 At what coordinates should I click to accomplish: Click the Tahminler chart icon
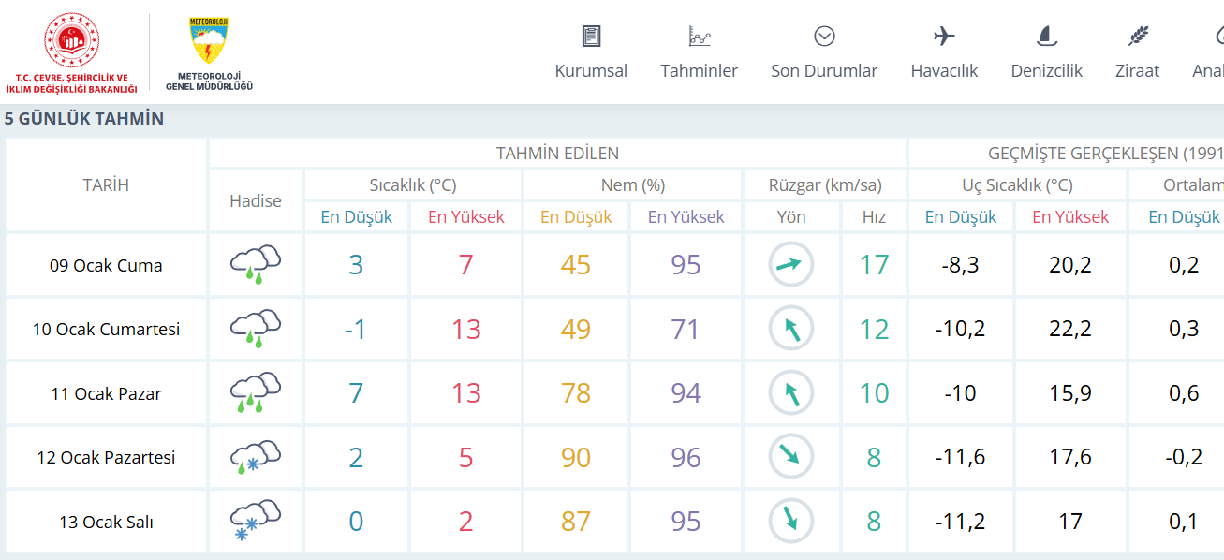(700, 37)
